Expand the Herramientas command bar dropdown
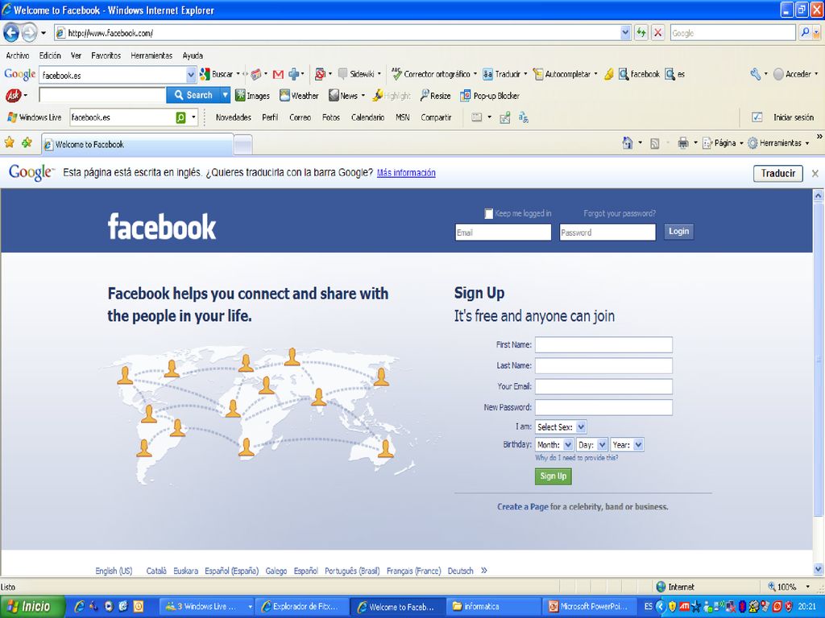Viewport: 825px width, 618px height. tap(807, 143)
